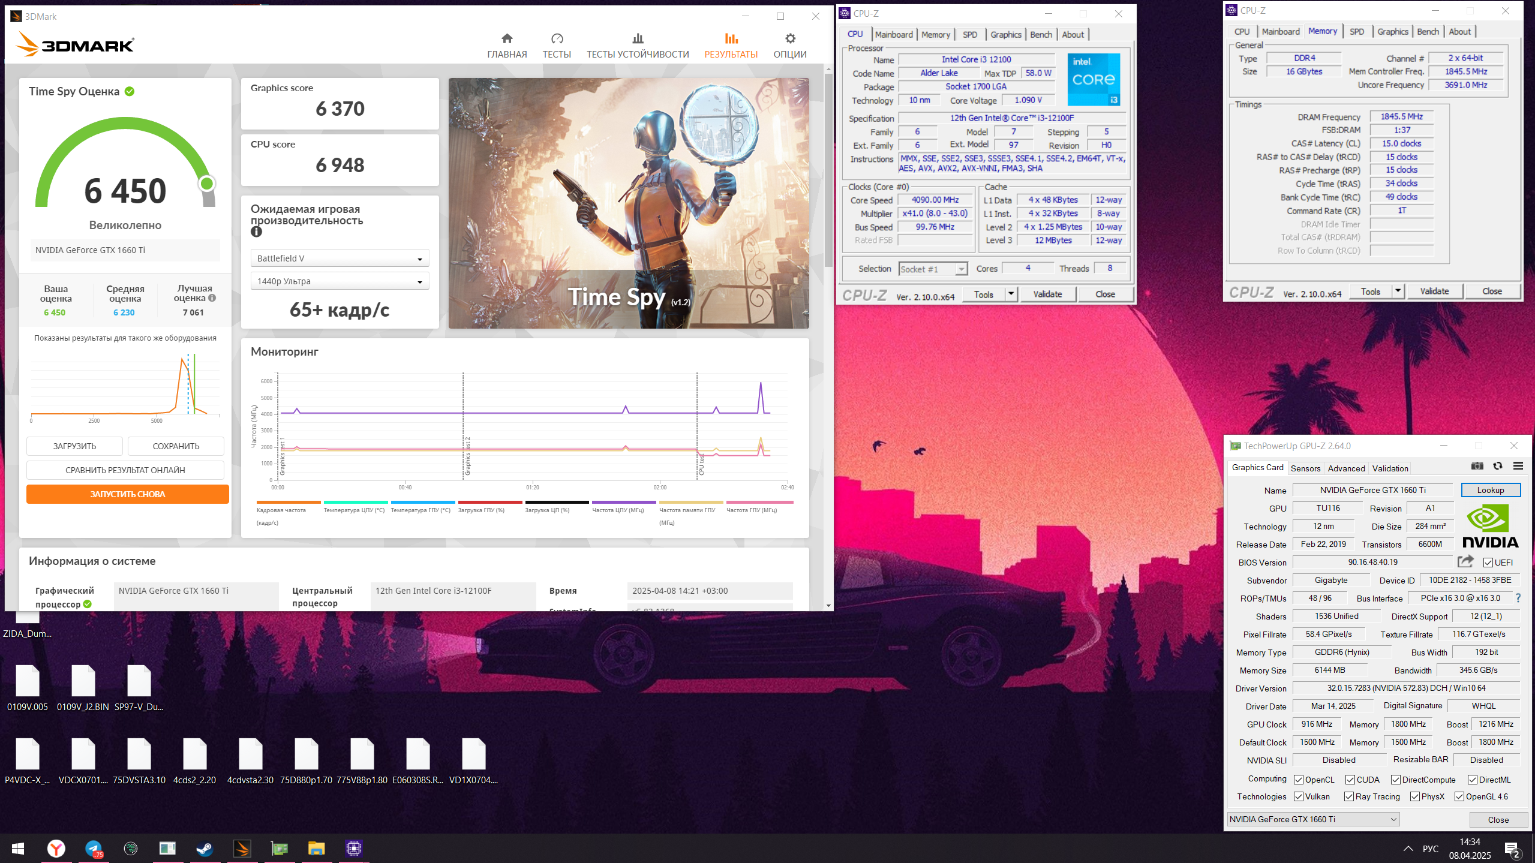Click the orange Запустить снова button
This screenshot has width=1535, height=863.
(x=127, y=494)
